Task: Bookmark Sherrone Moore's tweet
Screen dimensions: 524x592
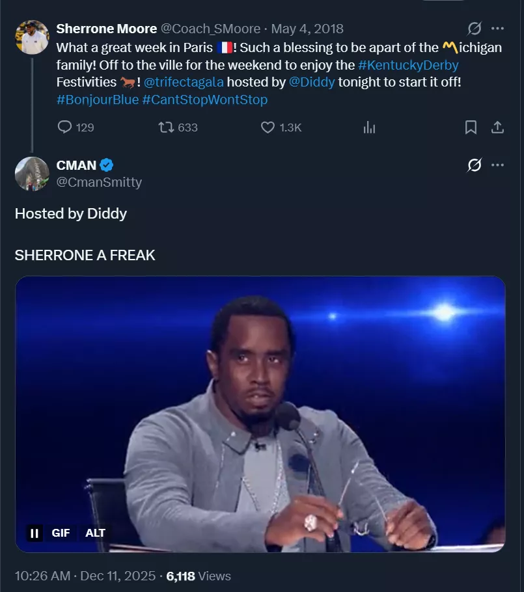Action: (x=471, y=128)
